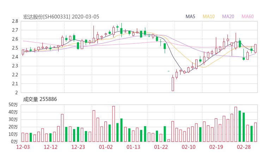Select the long red candlestick bottoming near 2.0
This screenshot has width=261, height=155.
pos(173,83)
